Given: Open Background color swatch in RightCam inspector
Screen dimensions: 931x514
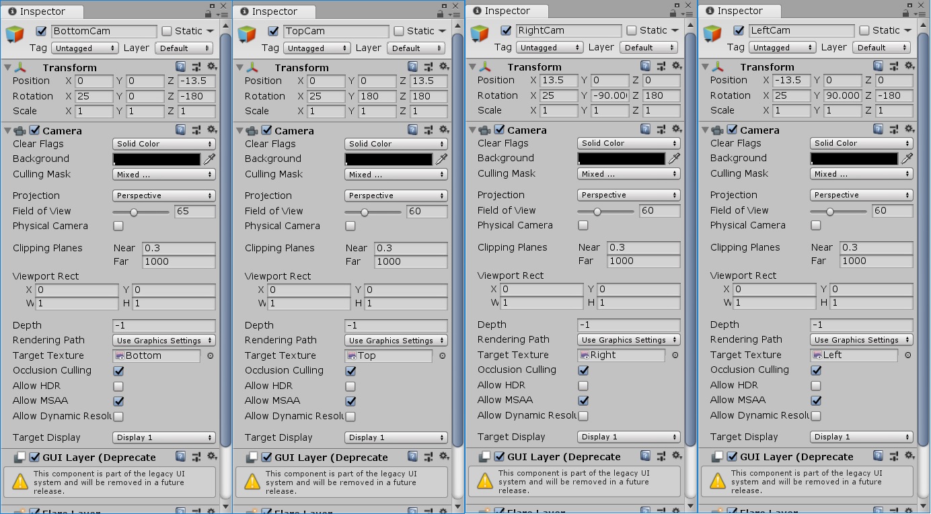Looking at the screenshot, I should [622, 159].
